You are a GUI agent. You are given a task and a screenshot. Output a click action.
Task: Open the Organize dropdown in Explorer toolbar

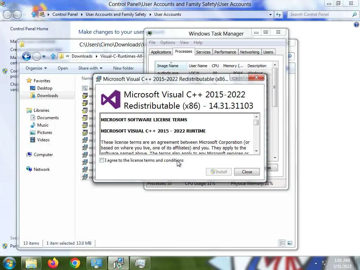click(x=36, y=68)
